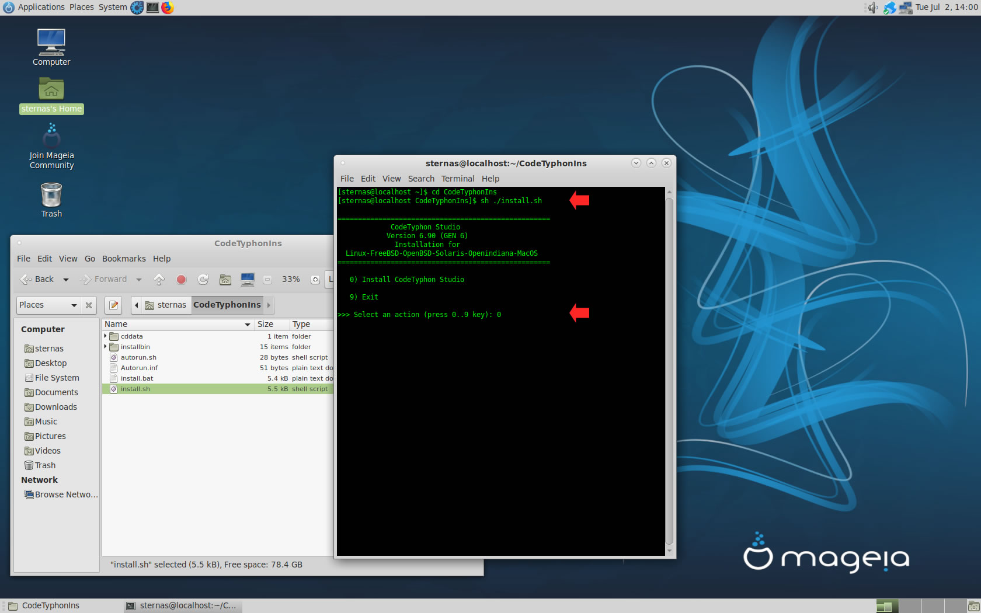Image resolution: width=981 pixels, height=613 pixels.
Task: Open the terminal's Edit menu
Action: (x=368, y=179)
